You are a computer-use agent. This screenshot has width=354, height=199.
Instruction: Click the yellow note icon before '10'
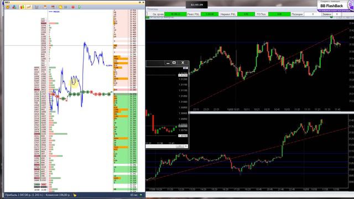coord(60,7)
